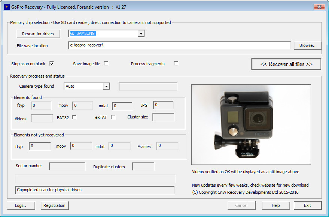Click the empty progress bar
The image size is (329, 217).
(x=95, y=179)
